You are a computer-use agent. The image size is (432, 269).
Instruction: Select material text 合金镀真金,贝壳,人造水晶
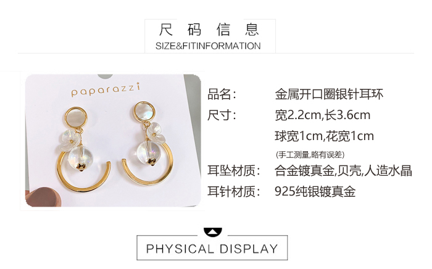click(343, 170)
